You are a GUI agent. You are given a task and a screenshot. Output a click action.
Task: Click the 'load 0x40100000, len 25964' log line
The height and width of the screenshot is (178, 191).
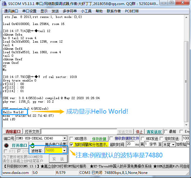tap(34, 24)
